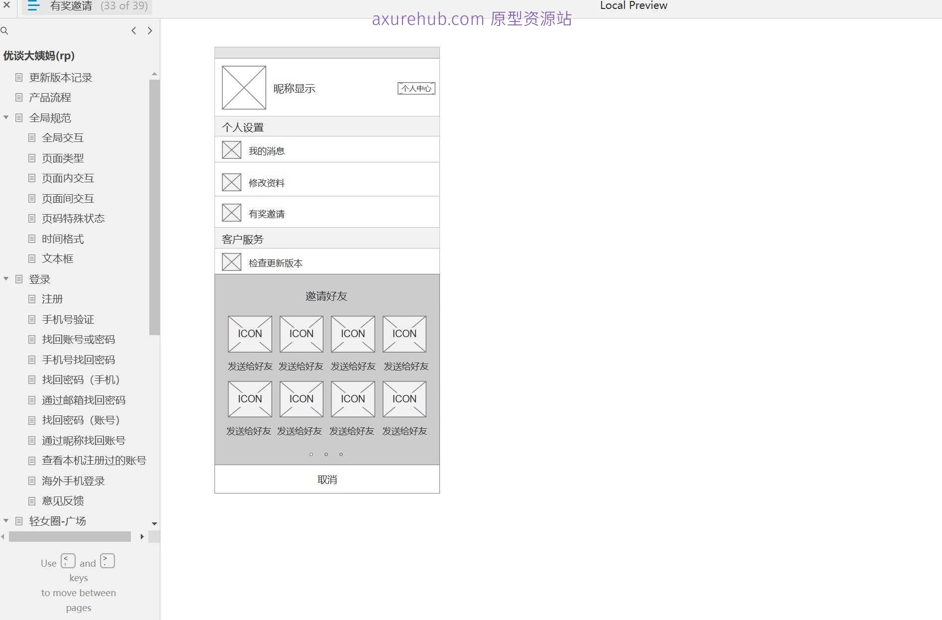Open the 页码特殊状态 page

73,219
